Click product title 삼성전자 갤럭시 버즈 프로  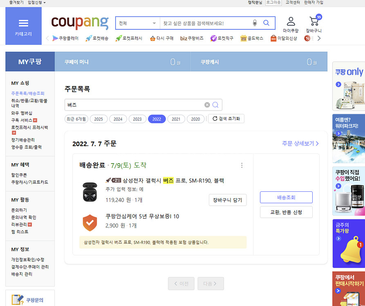173,181
